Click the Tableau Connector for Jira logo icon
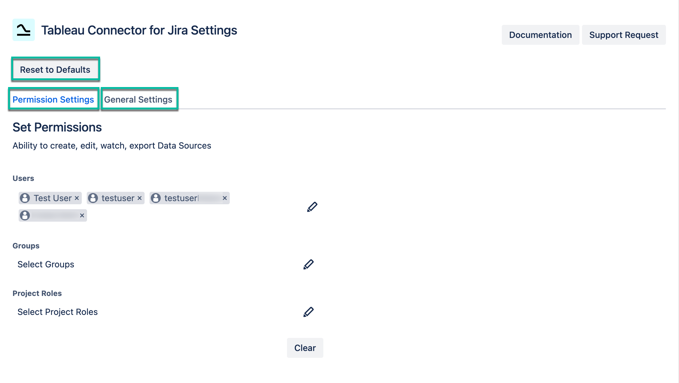Screen dimensions: 679x383 pos(24,30)
